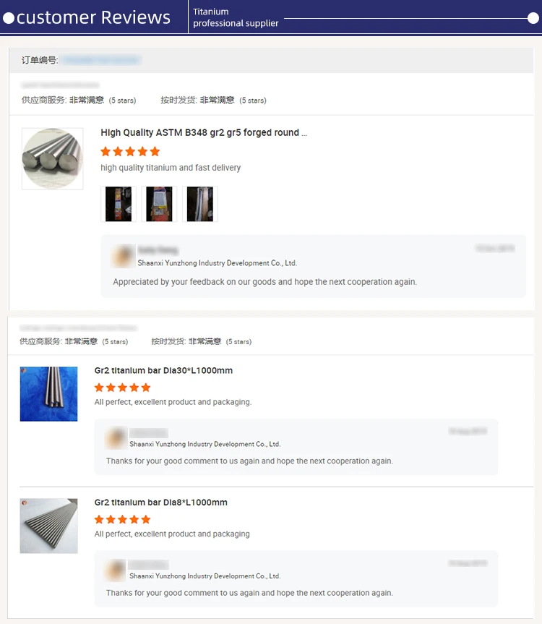
Task: View the second review photo attachment
Action: click(159, 204)
